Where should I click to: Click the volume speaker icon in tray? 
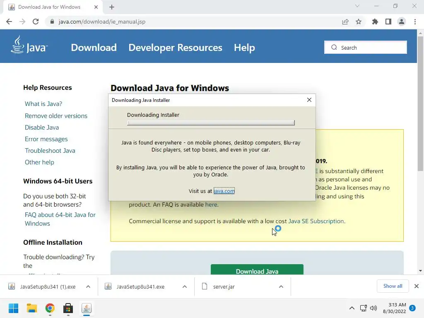373,308
